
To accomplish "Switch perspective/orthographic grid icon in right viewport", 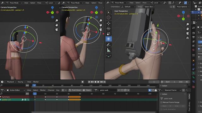I will 187,38.
